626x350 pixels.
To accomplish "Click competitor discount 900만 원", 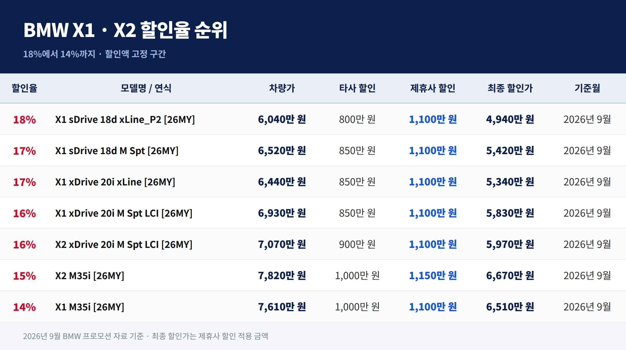I will [357, 244].
